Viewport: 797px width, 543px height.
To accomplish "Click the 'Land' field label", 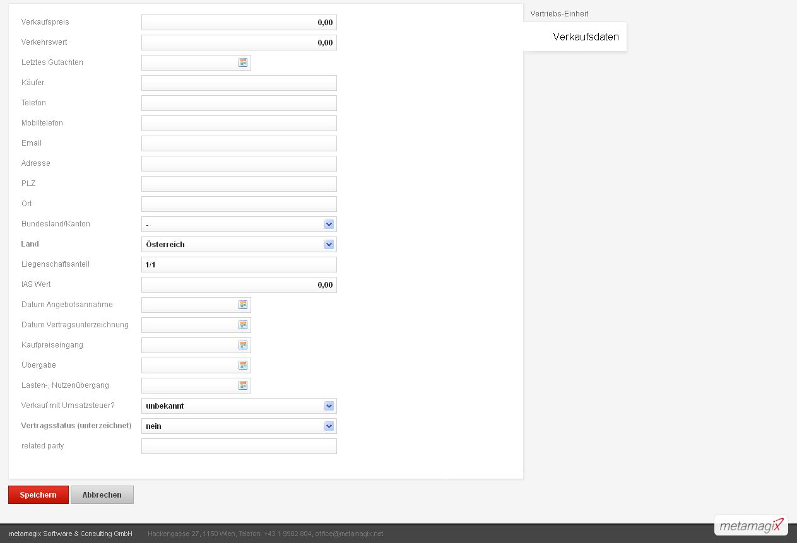I will (30, 244).
